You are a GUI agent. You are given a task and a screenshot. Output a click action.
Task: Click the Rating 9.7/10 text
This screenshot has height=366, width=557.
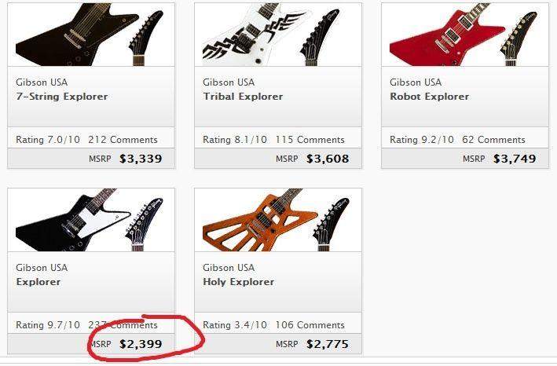(48, 325)
